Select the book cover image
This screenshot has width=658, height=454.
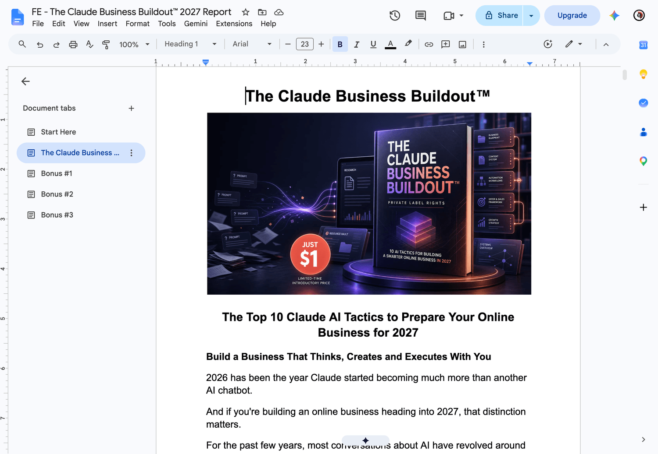pos(369,204)
